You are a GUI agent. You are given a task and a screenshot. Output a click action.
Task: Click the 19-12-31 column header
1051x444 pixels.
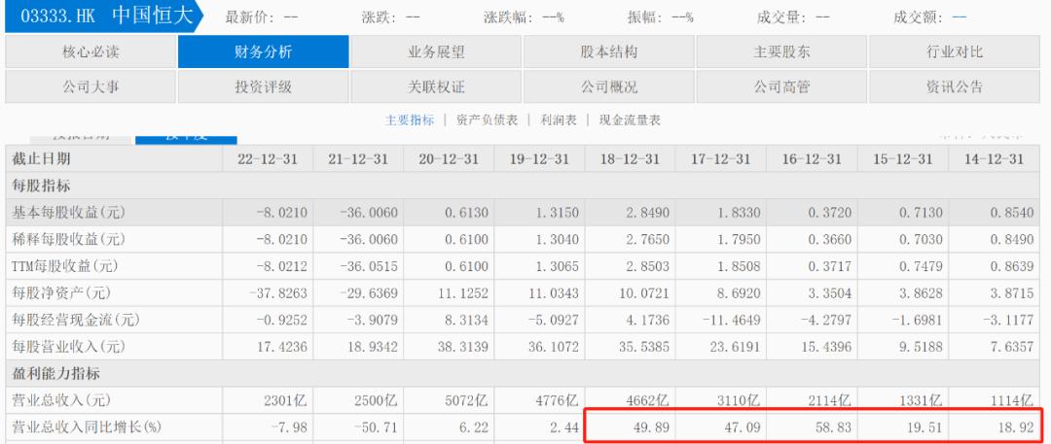(539, 159)
